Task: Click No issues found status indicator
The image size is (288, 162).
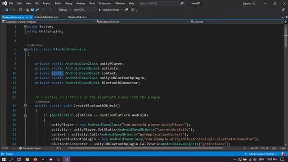Action: pyautogui.click(x=30, y=148)
